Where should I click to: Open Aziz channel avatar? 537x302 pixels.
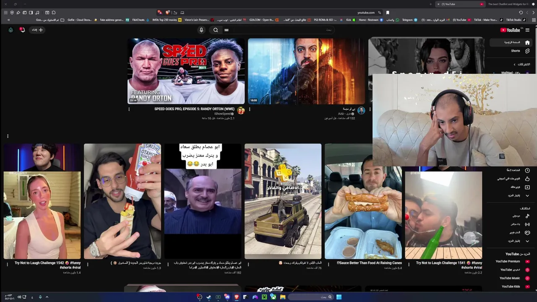[361, 111]
